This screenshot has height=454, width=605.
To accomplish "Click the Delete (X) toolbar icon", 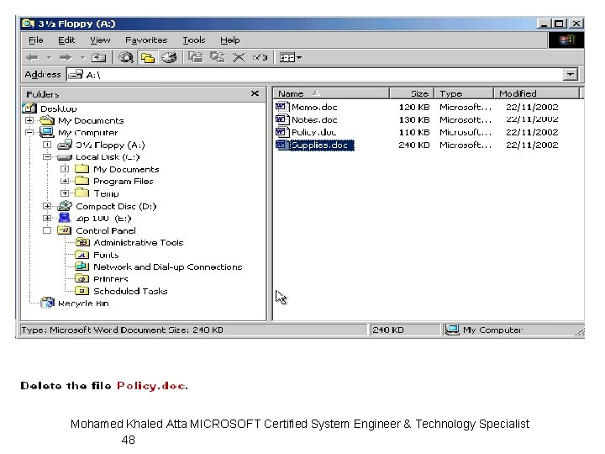I will point(239,57).
